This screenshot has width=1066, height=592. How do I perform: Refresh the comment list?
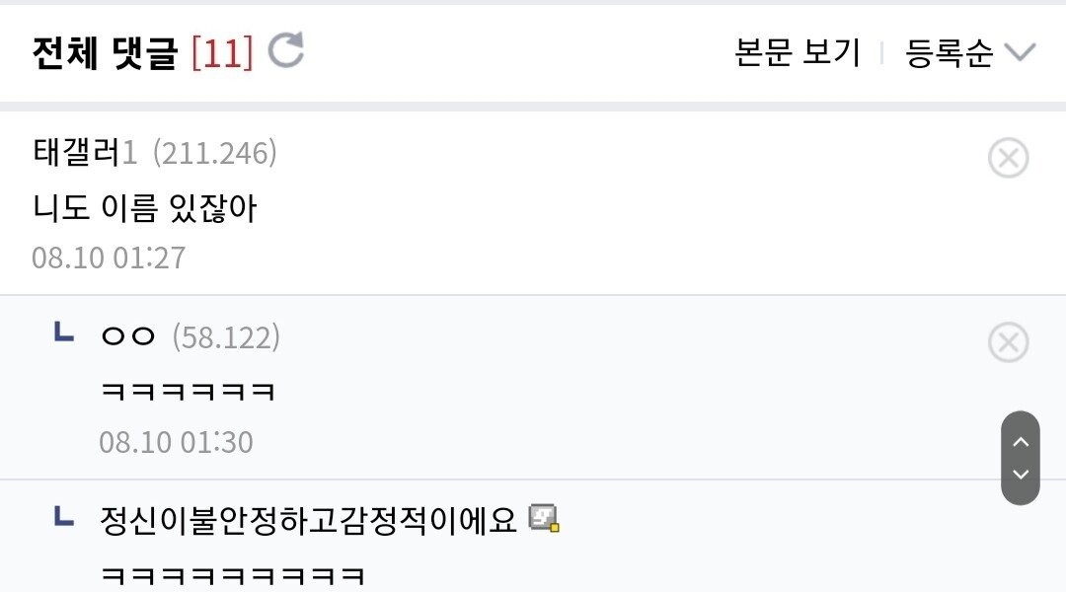(x=286, y=51)
